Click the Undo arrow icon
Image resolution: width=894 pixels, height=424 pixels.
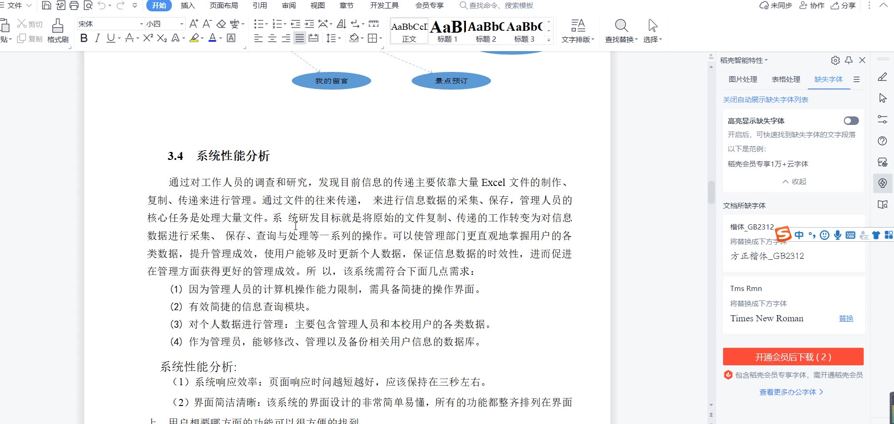[102, 6]
